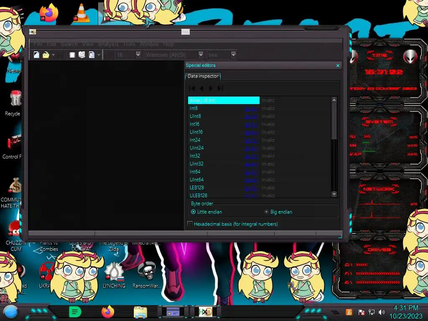This screenshot has height=321, width=428.
Task: Click the Action Center flag tray icon
Action: pyautogui.click(x=362, y=312)
